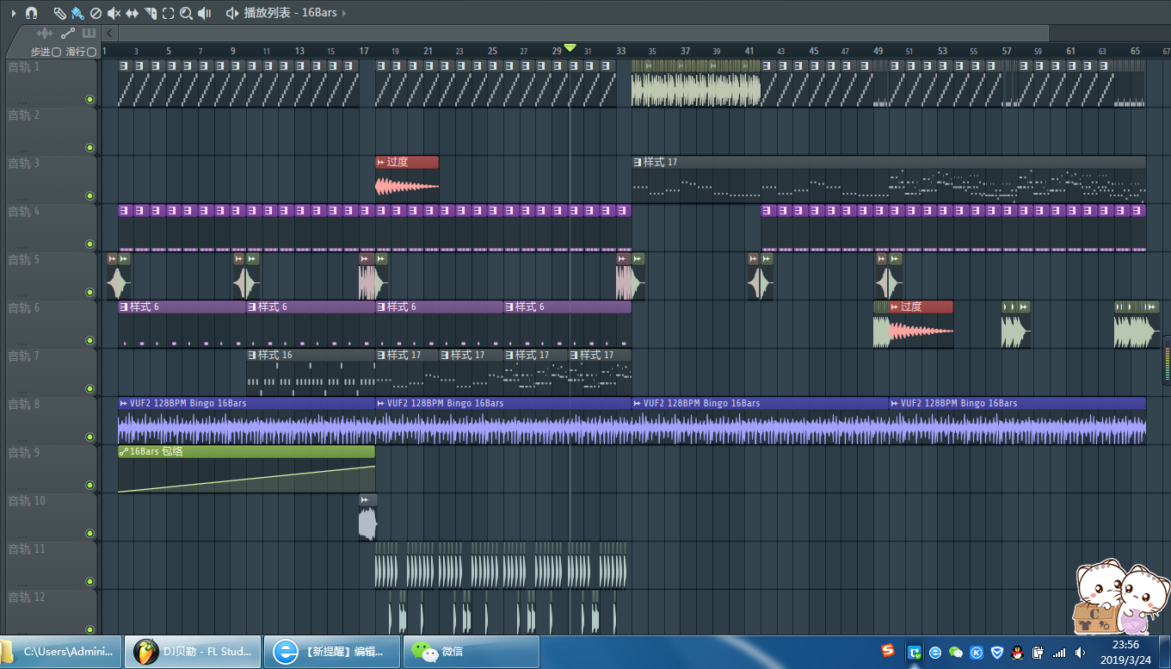Open 16Bars 包络 automation clip menu
Viewport: 1171px width, 669px height.
(x=124, y=452)
